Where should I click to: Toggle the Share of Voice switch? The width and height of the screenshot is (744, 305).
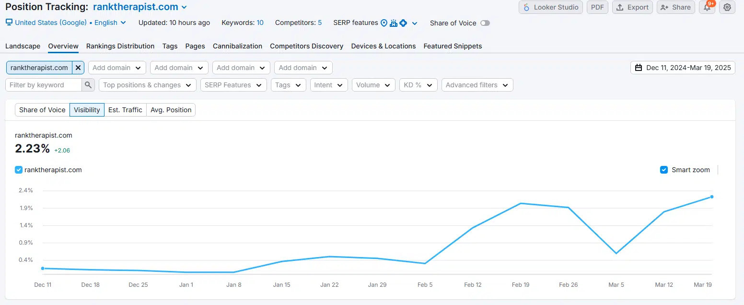[x=485, y=23]
